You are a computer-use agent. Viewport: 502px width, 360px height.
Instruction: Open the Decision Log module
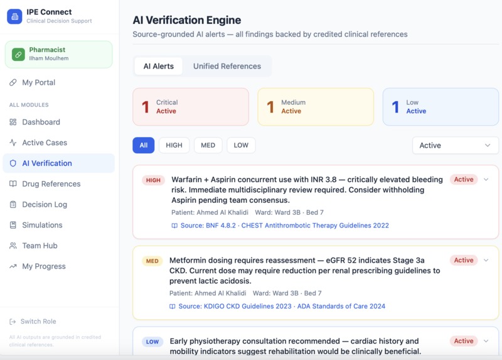[x=59, y=205]
